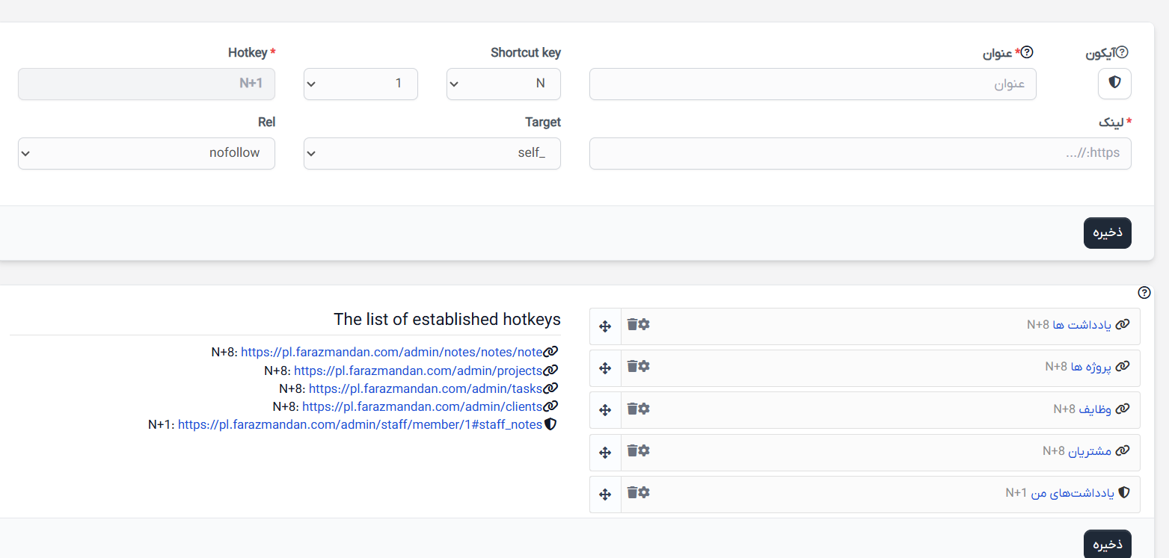Image resolution: width=1169 pixels, height=558 pixels.
Task: Click help icon above the hotkey list
Action: [x=1144, y=293]
